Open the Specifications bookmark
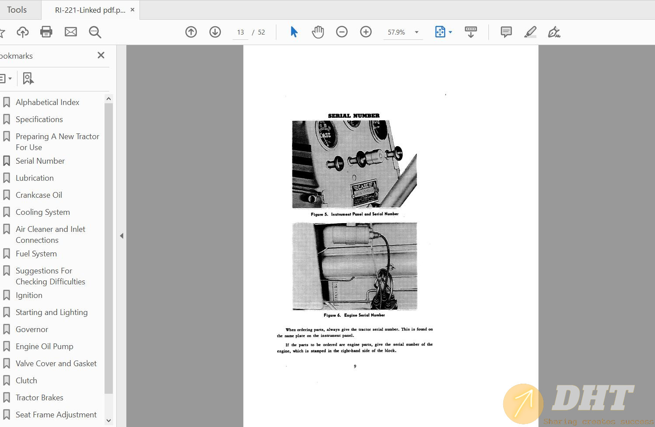 39,119
